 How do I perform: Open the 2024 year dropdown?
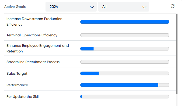pos(71,6)
